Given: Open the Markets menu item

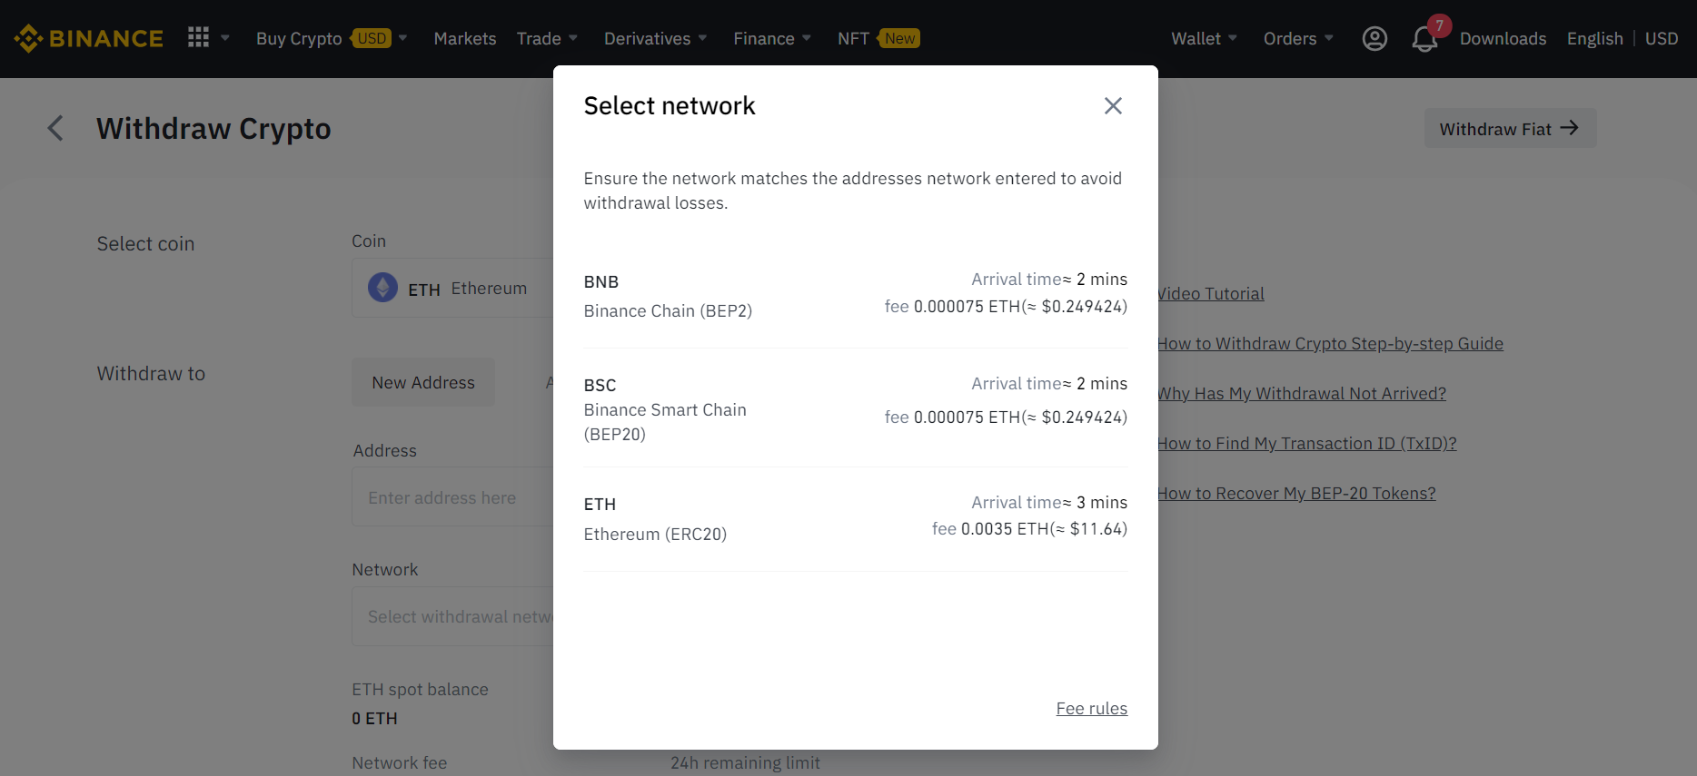Looking at the screenshot, I should point(465,38).
